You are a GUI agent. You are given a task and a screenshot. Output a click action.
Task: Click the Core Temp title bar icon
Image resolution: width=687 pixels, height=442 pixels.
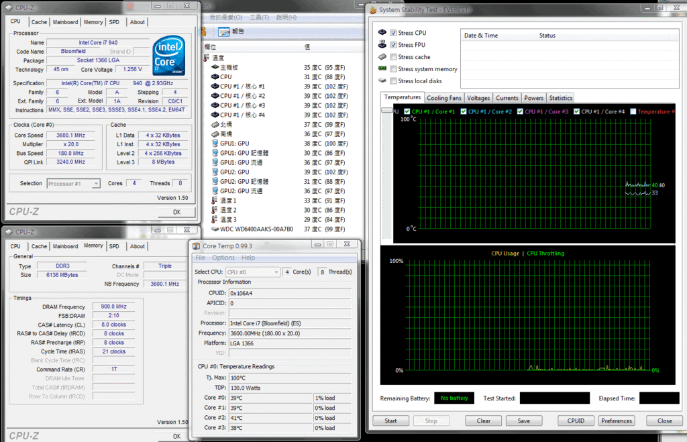point(197,246)
